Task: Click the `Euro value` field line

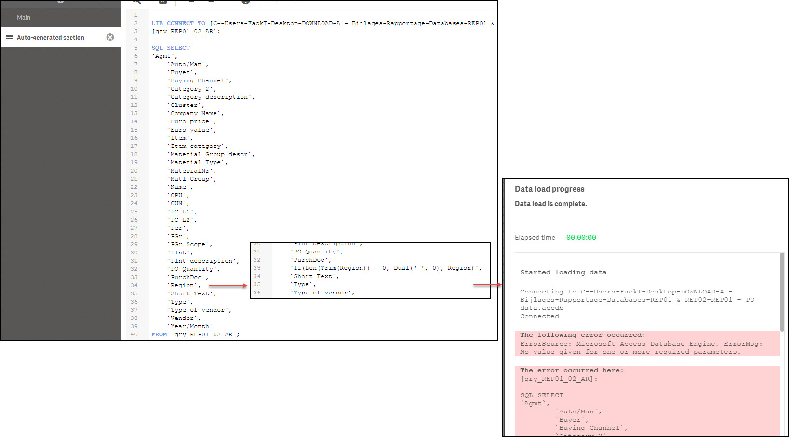Action: pos(192,130)
